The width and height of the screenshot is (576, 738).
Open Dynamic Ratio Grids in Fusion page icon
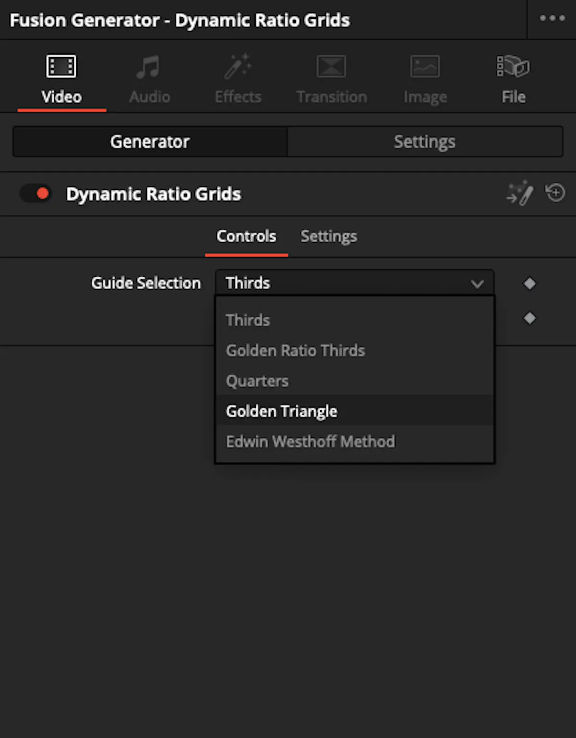click(x=520, y=193)
